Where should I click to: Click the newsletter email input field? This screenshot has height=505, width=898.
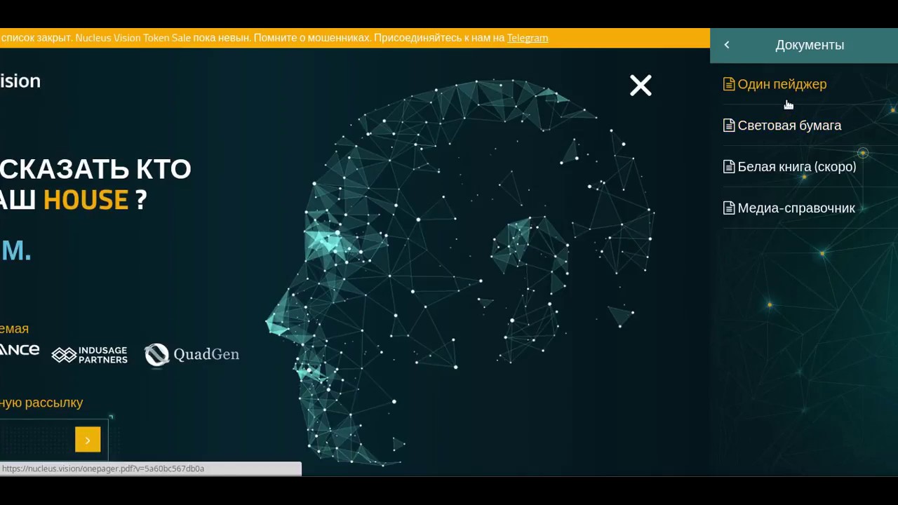(36, 440)
